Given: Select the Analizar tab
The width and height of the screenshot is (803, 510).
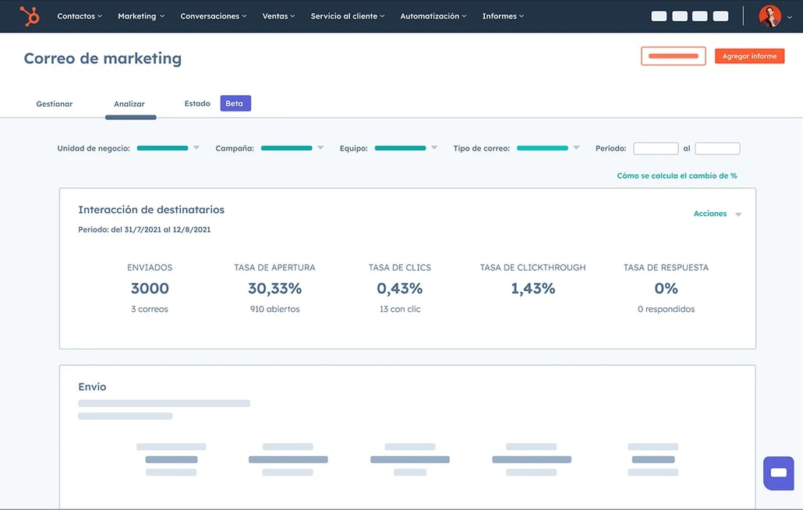Looking at the screenshot, I should coord(129,104).
